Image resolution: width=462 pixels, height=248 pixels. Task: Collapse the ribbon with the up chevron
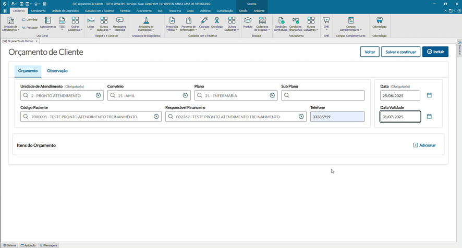[445, 11]
